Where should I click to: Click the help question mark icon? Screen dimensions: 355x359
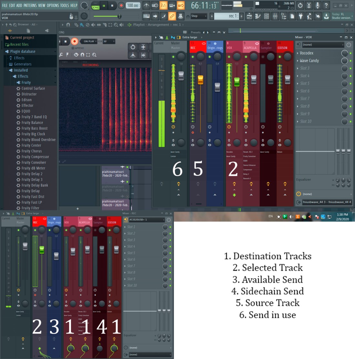(326, 5)
